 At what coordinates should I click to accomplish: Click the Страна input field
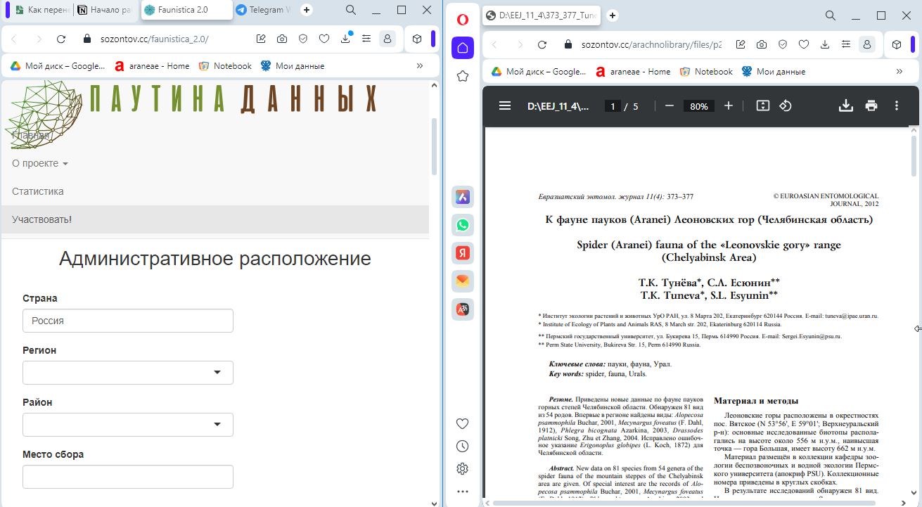click(x=128, y=321)
